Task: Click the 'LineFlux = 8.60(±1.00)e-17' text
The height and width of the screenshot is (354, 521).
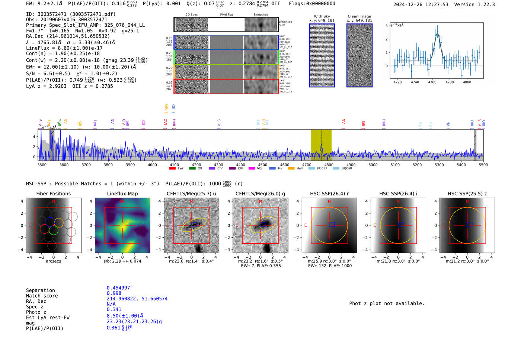Action: 64,48
